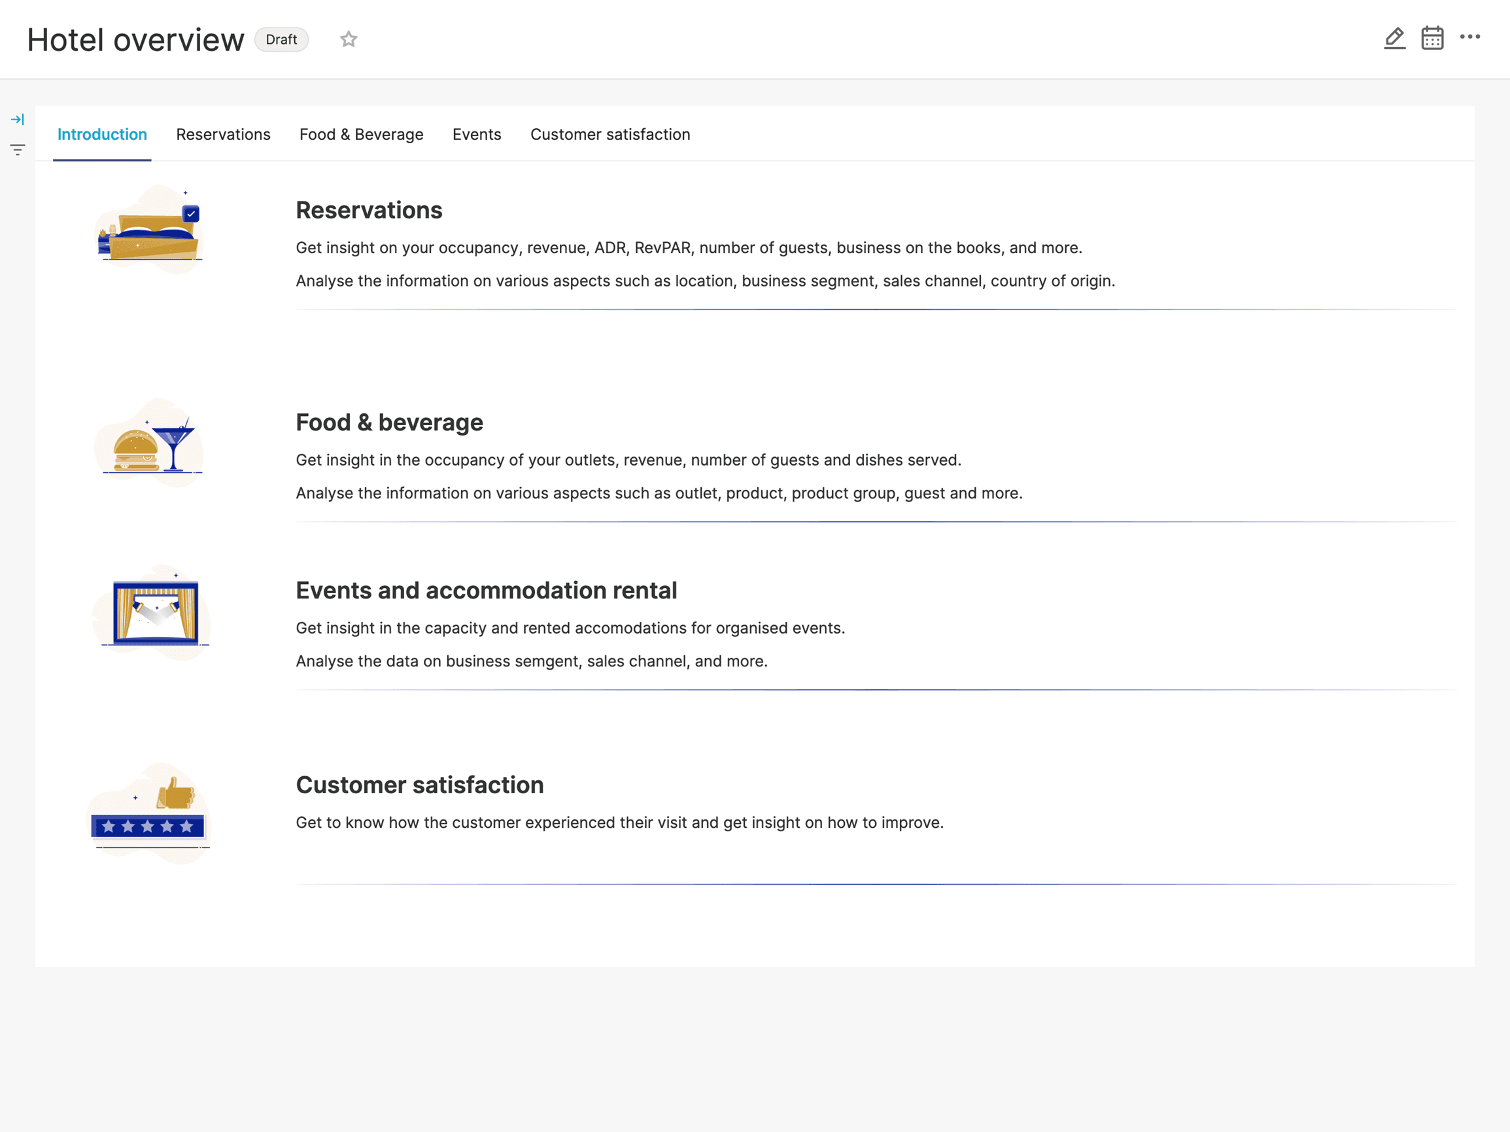Click the thumbs-up star rating illustration
Viewport: 1510px width, 1132px height.
point(150,814)
